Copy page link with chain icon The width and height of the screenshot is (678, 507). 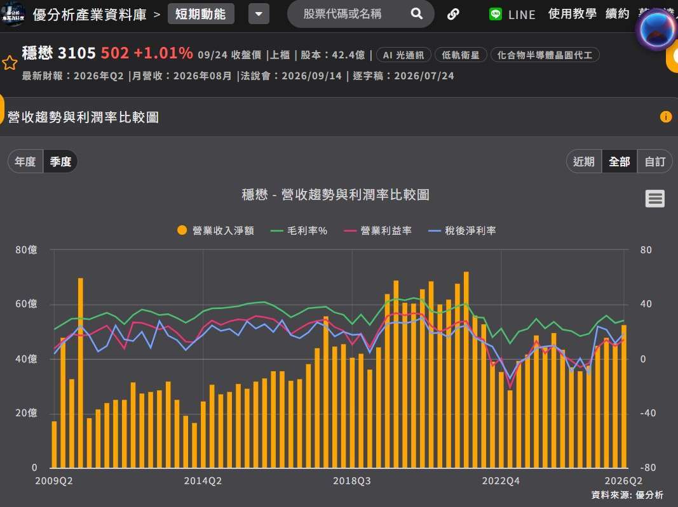click(452, 14)
